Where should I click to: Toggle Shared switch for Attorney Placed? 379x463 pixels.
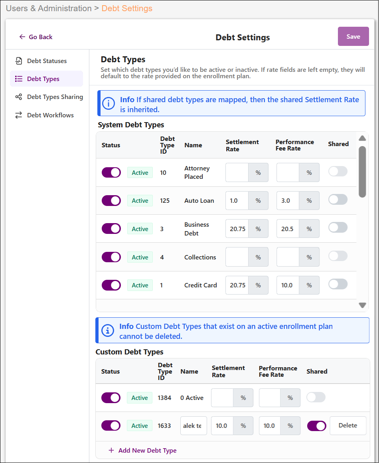338,171
